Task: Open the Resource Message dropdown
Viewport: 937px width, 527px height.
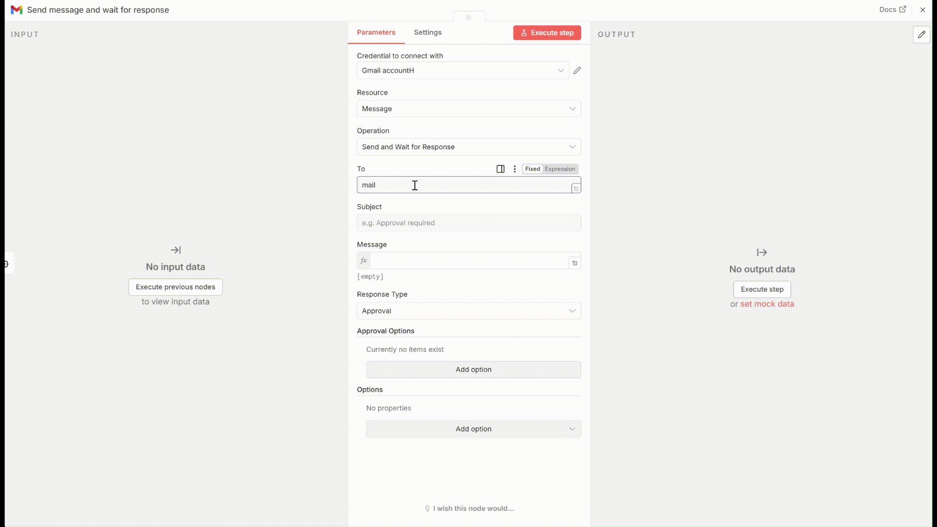Action: [468, 109]
